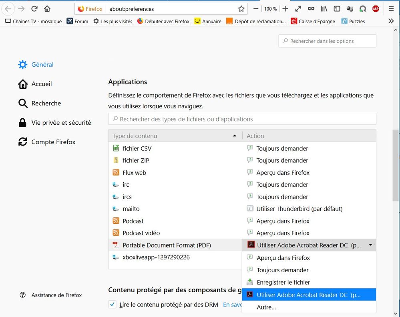Open 'Vie privée et sécurité' settings section
Image resolution: width=400 pixels, height=317 pixels.
(61, 123)
